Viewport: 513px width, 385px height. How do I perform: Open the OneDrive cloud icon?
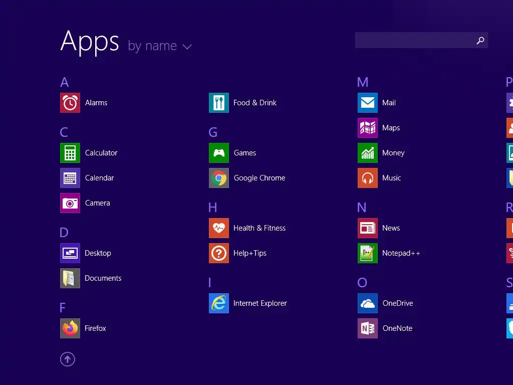[368, 303]
